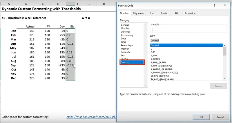Choose Custom in the Category list

(x=132, y=62)
